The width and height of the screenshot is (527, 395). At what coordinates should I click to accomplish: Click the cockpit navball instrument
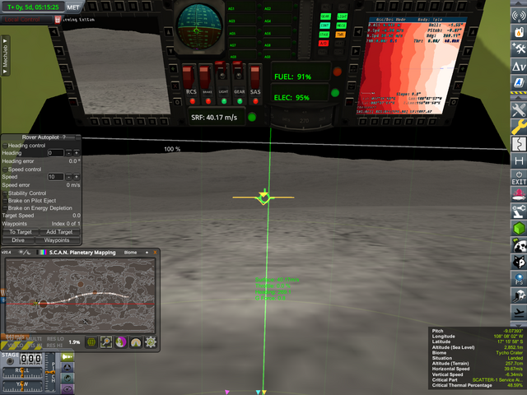coord(199,26)
